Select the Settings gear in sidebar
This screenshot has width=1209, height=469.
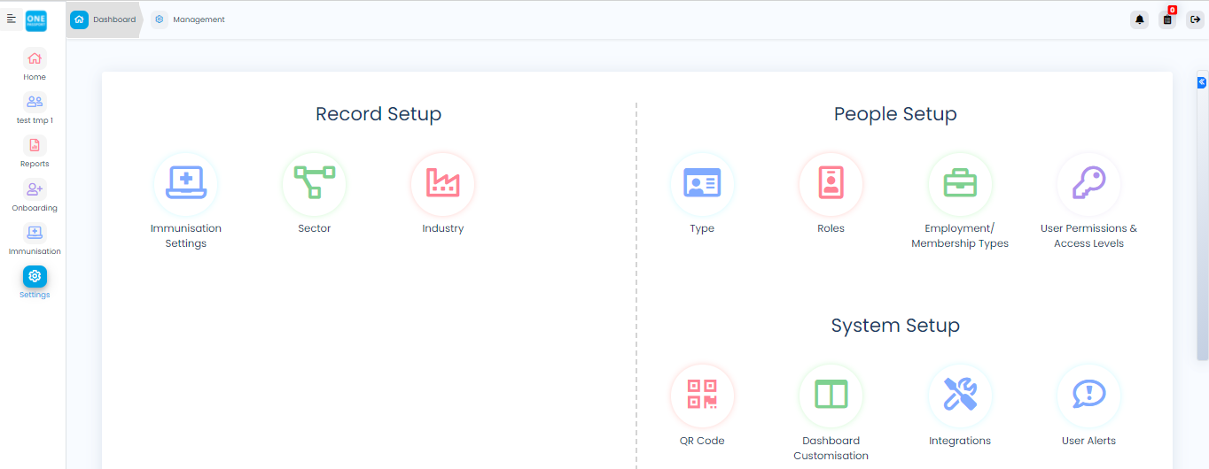(35, 276)
